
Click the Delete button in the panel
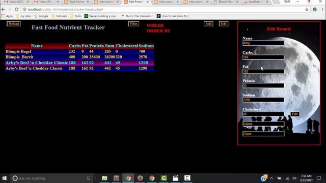click(x=263, y=124)
